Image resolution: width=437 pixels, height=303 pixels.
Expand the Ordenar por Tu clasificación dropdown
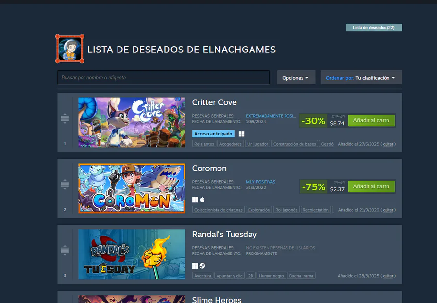click(361, 78)
